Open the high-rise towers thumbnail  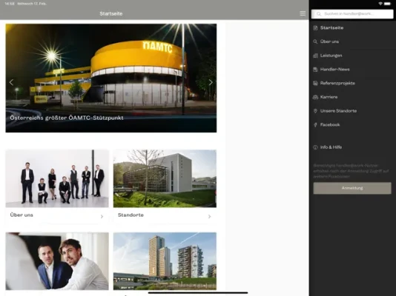pos(165,261)
